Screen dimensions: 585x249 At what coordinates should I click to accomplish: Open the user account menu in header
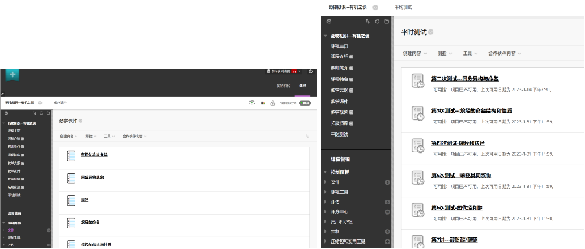[284, 71]
